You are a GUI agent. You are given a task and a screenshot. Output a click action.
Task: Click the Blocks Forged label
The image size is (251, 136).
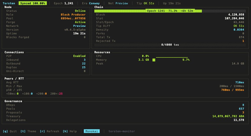tap(18, 37)
